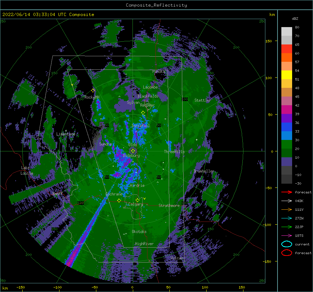This screenshot has height=292, width=313.
Task: Click the orange 111V arrow legend icon
Action: click(x=287, y=209)
